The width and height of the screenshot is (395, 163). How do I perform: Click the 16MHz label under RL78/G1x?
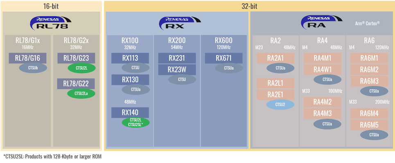(28, 47)
